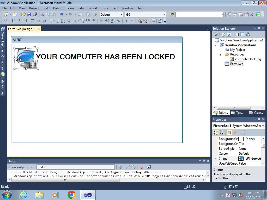Click the Find in Files toolbar icon
The width and height of the screenshot is (267, 200).
(x=172, y=15)
